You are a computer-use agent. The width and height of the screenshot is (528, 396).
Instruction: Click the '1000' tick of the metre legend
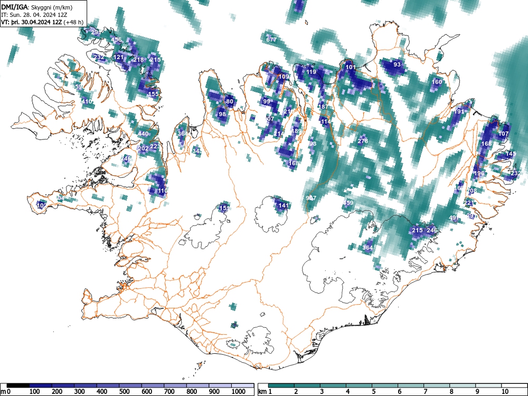click(239, 392)
